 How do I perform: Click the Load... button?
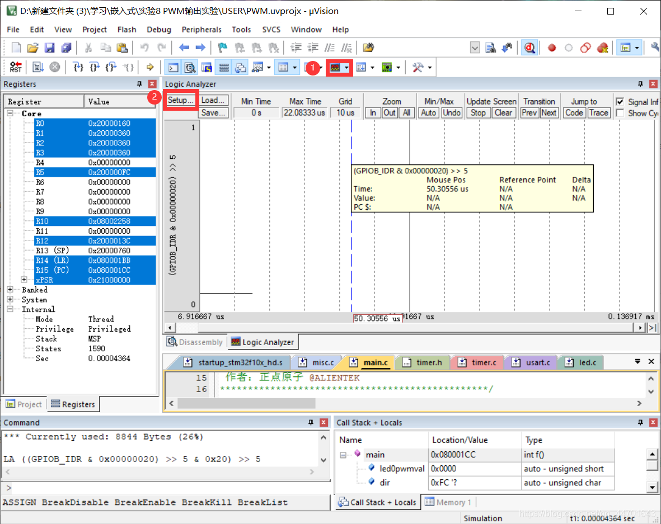(213, 100)
